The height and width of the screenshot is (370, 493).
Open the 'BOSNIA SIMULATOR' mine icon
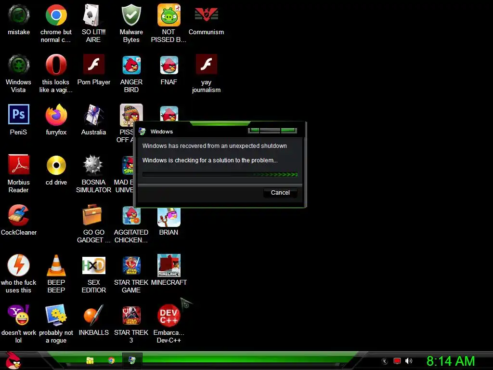pyautogui.click(x=93, y=165)
